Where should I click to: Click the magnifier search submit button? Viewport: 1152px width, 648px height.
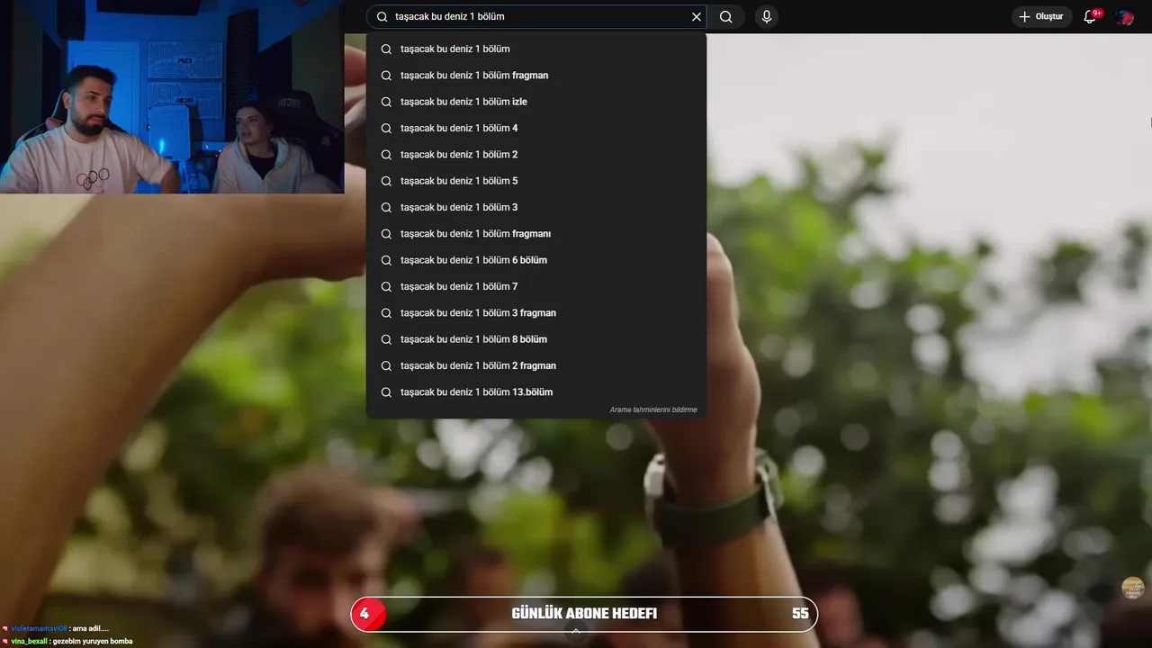pos(726,17)
